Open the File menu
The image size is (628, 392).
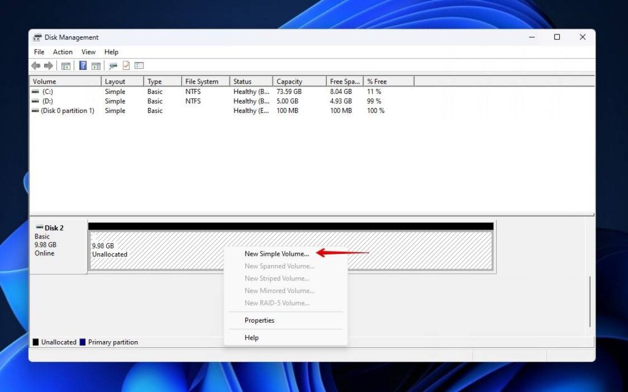click(x=39, y=52)
